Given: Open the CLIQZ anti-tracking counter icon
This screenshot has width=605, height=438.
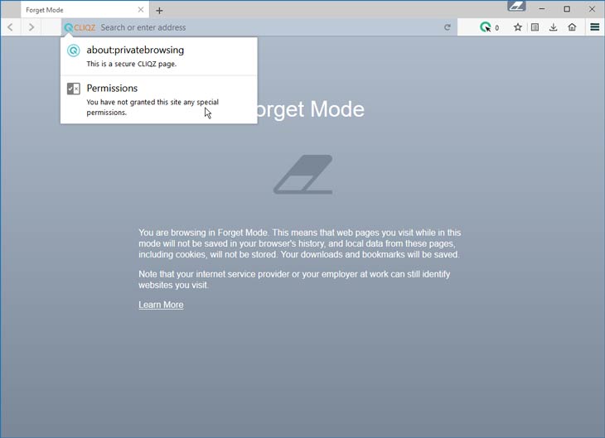Looking at the screenshot, I should [x=489, y=27].
